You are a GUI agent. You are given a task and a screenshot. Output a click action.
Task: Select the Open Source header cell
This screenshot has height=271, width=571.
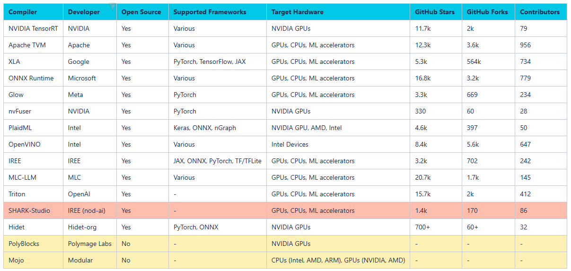pos(142,12)
